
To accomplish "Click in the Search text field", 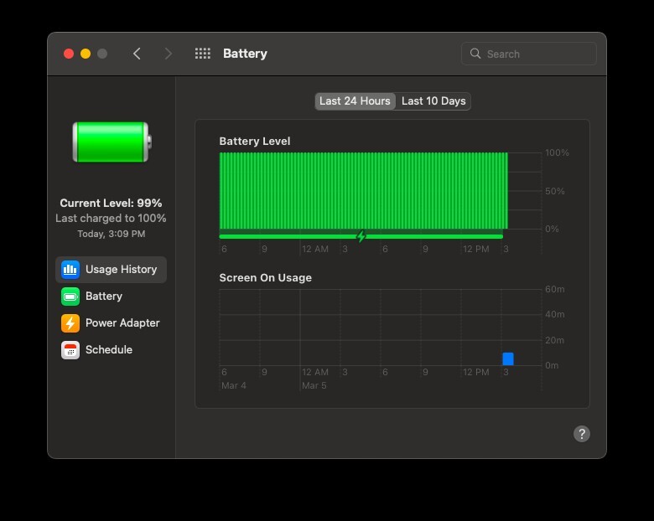I will (x=537, y=54).
